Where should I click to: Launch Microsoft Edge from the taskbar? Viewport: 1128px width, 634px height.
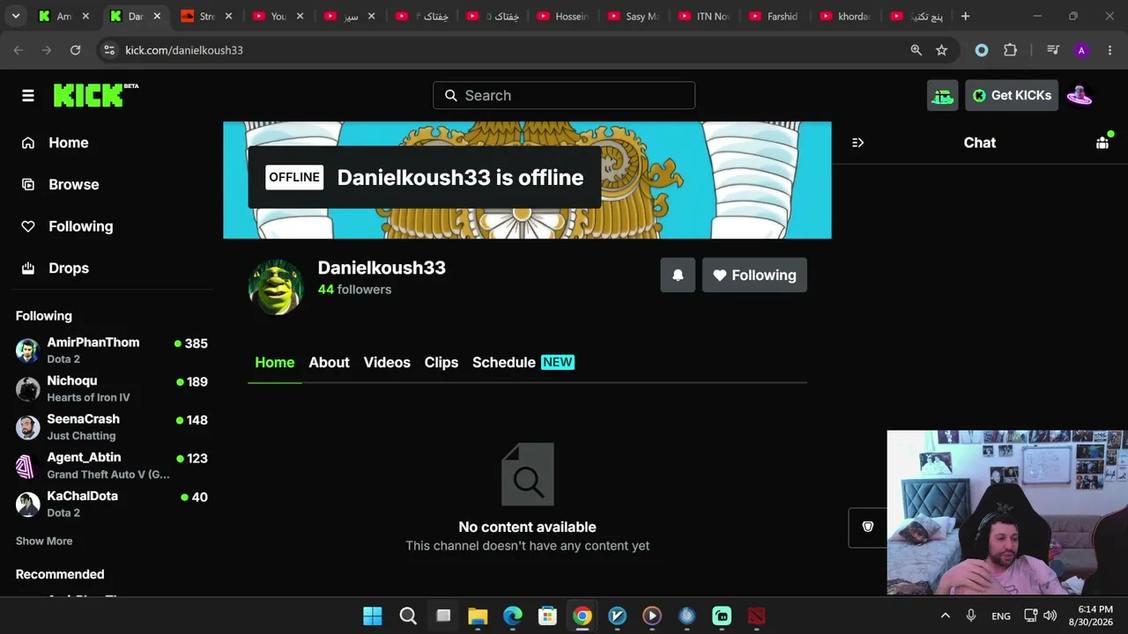click(x=513, y=616)
